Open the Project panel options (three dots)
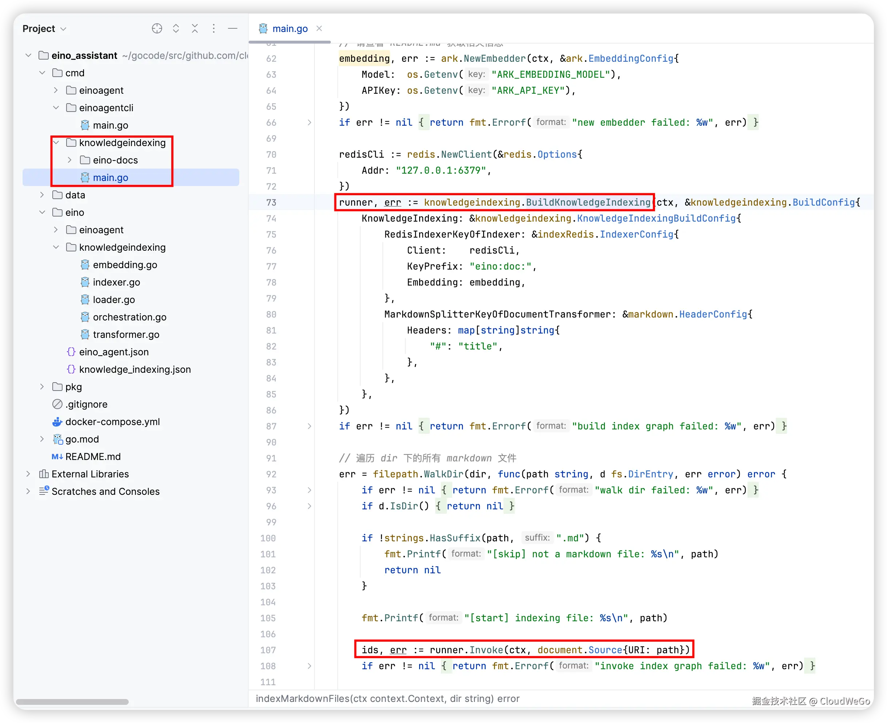 [x=214, y=28]
